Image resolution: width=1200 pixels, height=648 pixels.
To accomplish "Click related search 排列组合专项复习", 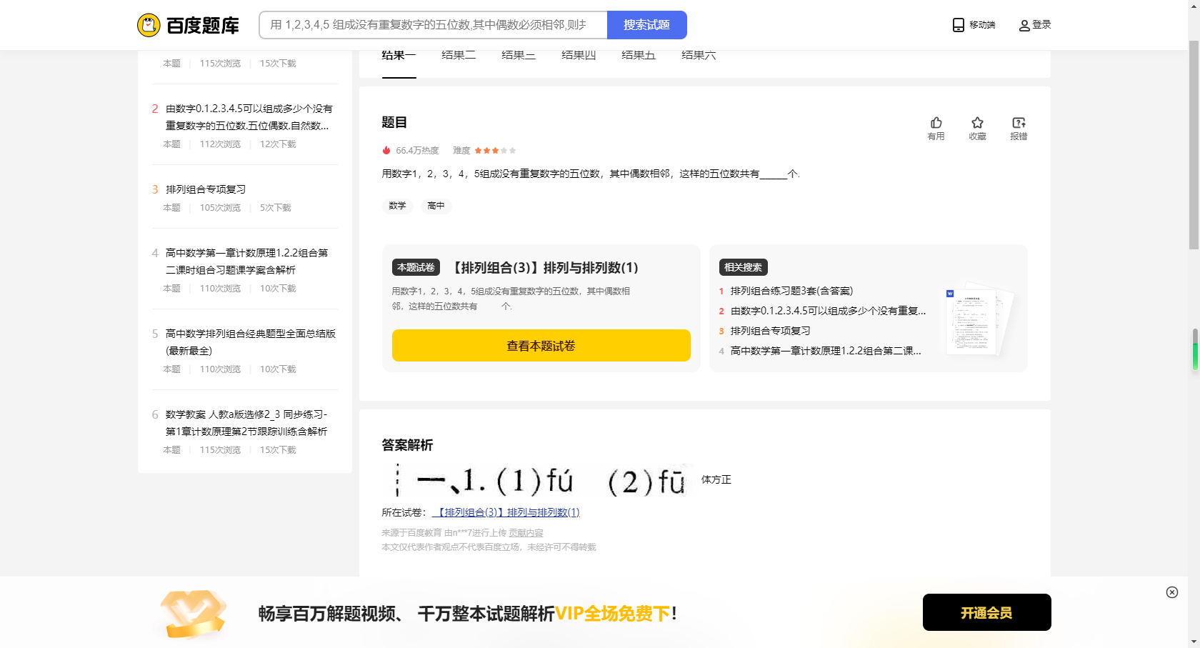I will pos(770,331).
